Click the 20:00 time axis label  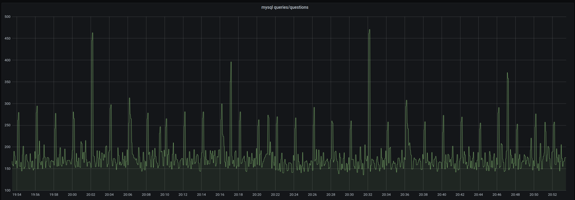coord(72,195)
